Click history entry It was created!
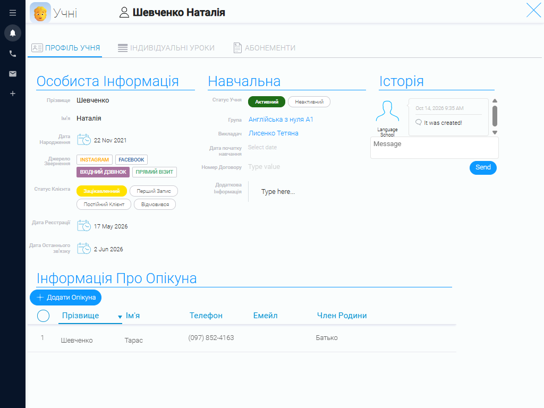 (443, 123)
